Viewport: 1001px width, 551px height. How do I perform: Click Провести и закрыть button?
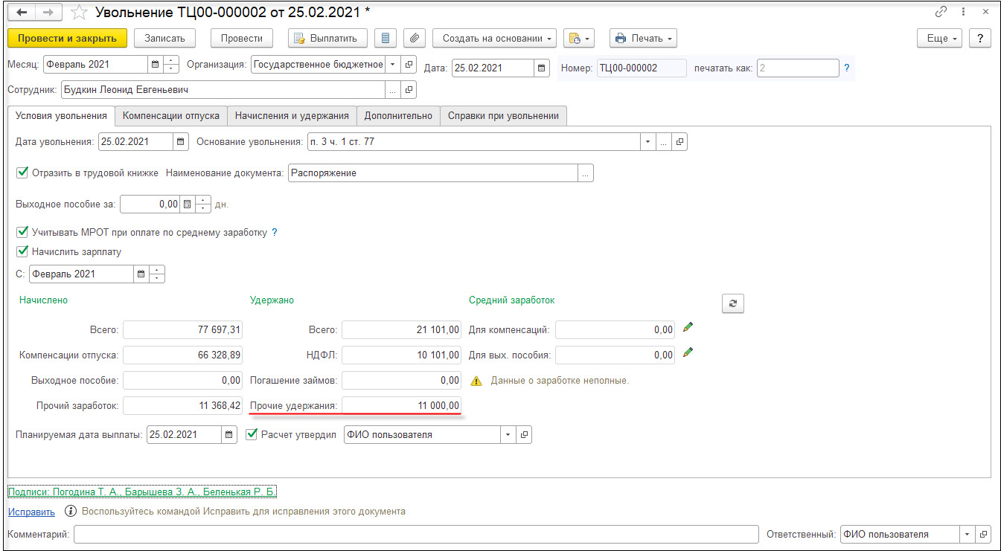[x=68, y=38]
